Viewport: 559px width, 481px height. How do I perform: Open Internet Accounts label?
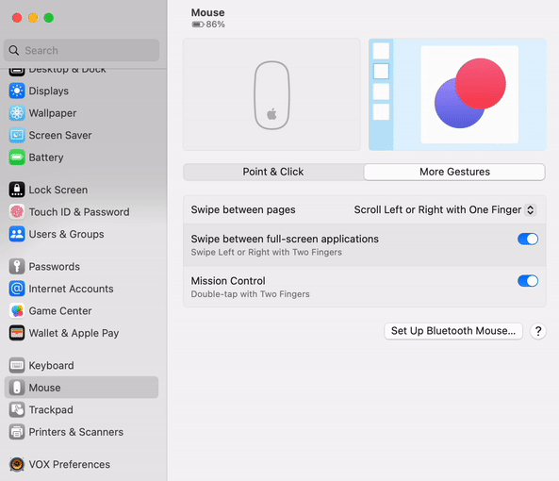pos(72,289)
